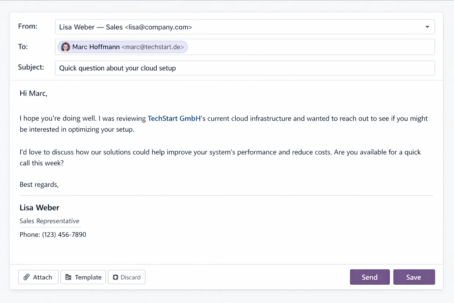Screen dimensions: 454x303
Task: Click inside the To recipients field
Action: click(296, 47)
